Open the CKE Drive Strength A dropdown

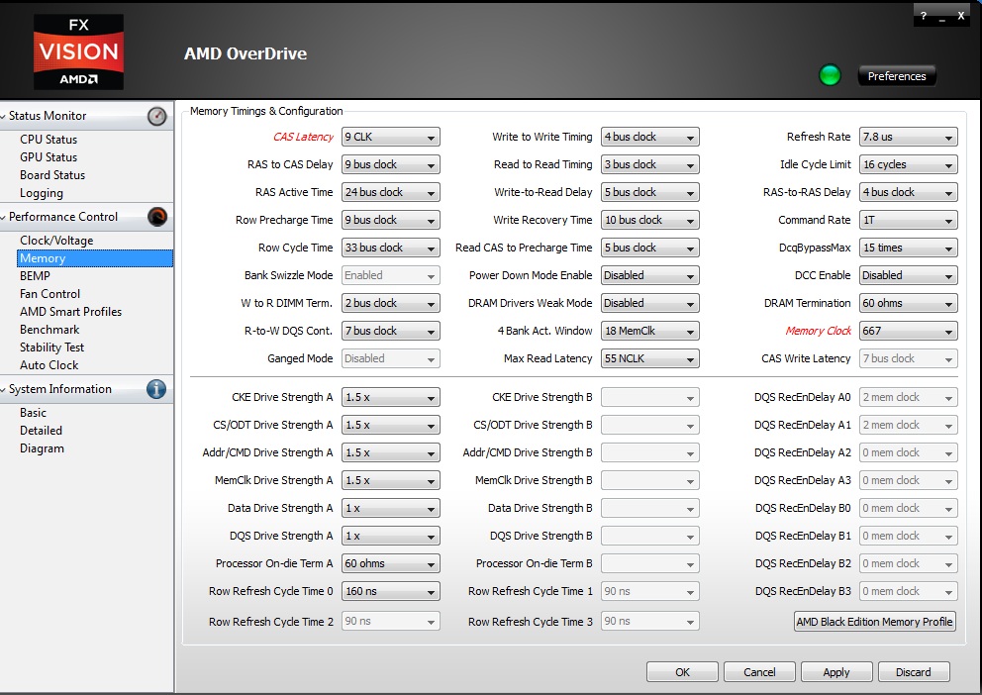point(391,397)
